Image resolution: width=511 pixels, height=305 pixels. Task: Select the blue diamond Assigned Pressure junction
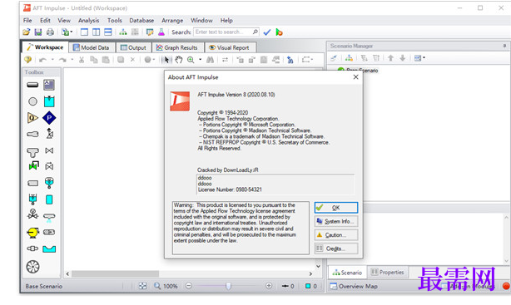49,117
